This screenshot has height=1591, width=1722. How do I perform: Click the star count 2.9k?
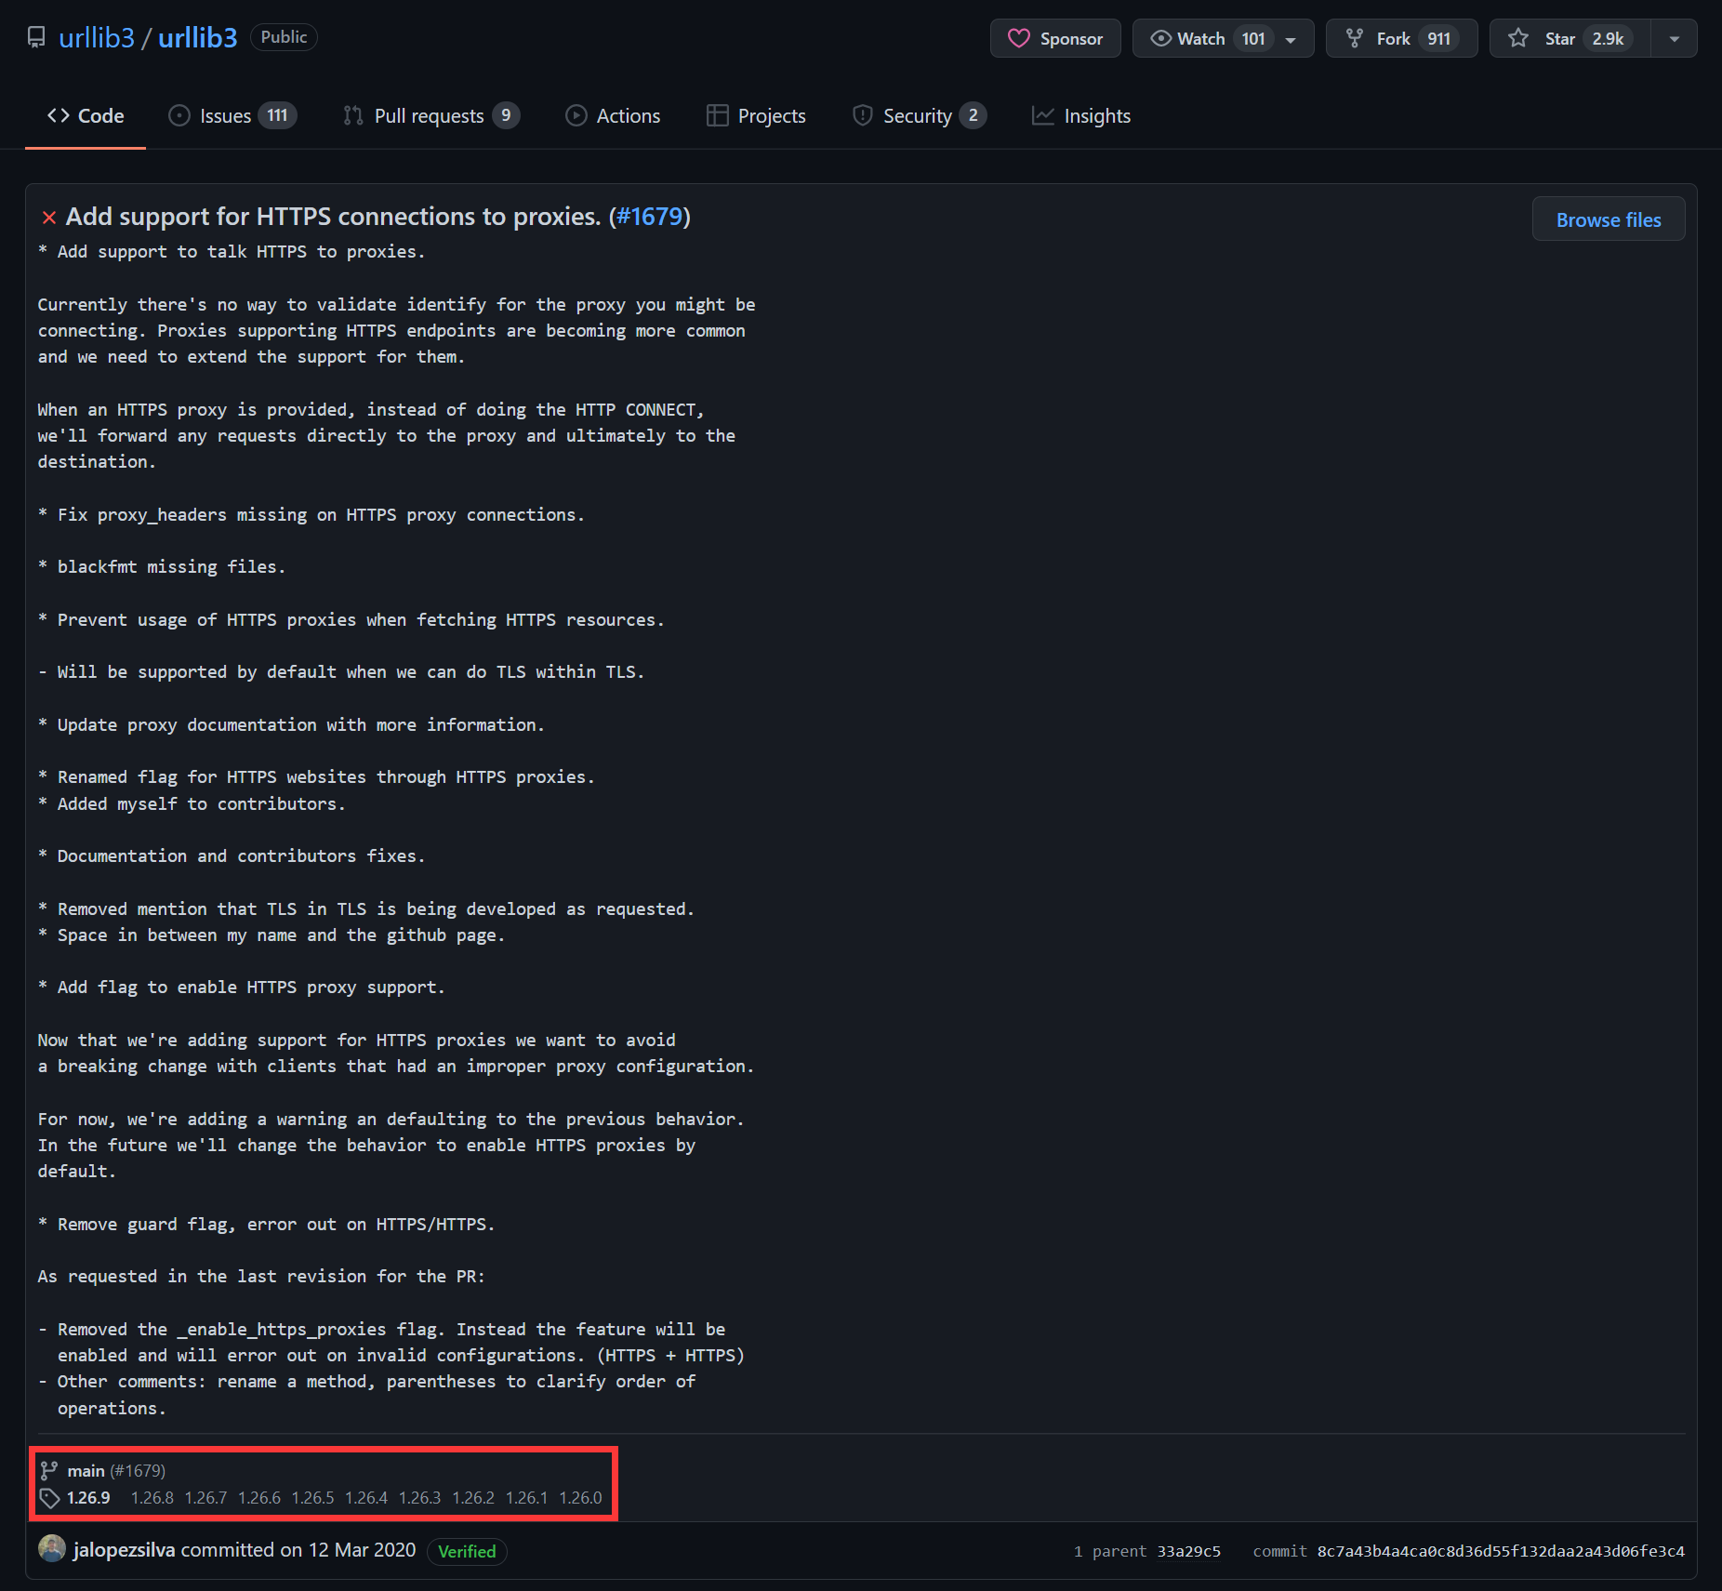(x=1608, y=38)
